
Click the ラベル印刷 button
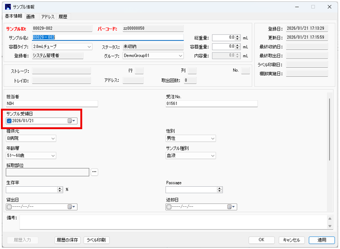point(96,240)
